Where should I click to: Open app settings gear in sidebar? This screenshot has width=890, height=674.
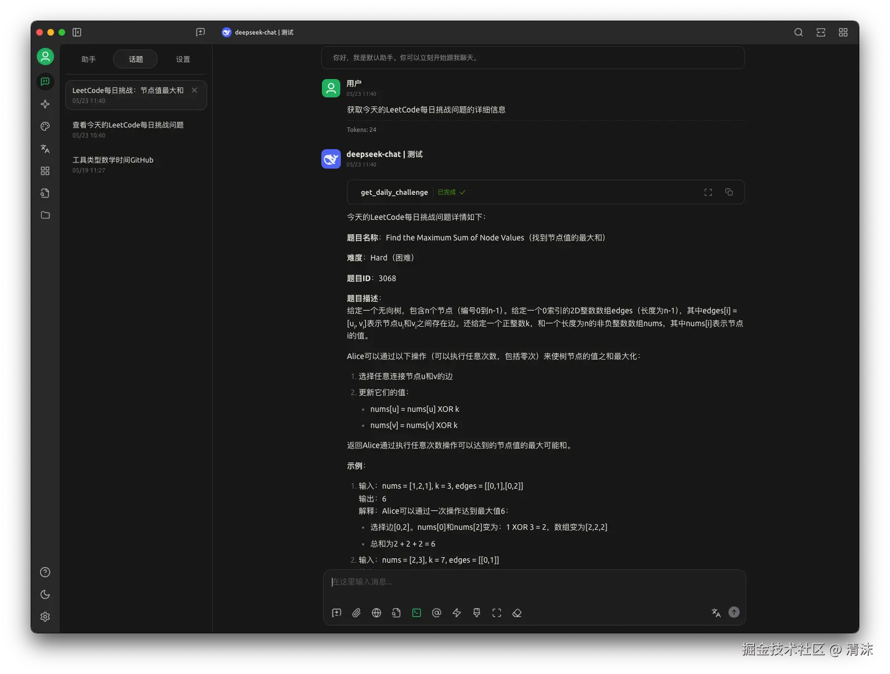(x=45, y=617)
